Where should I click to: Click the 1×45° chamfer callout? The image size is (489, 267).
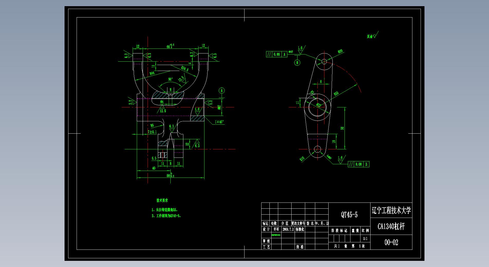219,122
